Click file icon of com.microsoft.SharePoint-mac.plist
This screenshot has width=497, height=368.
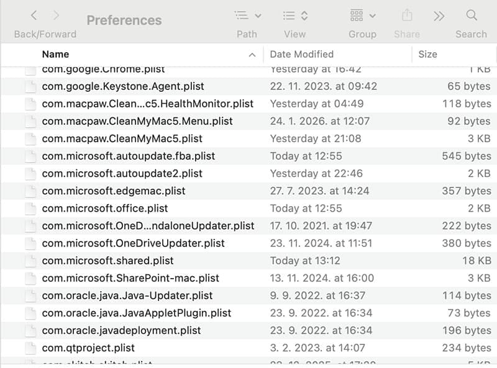pos(30,278)
